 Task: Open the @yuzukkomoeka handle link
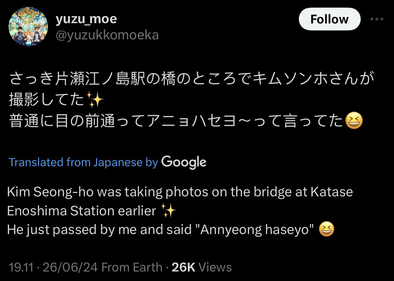(107, 35)
